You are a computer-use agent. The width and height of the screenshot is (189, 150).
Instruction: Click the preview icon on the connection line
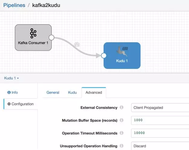coord(77,44)
